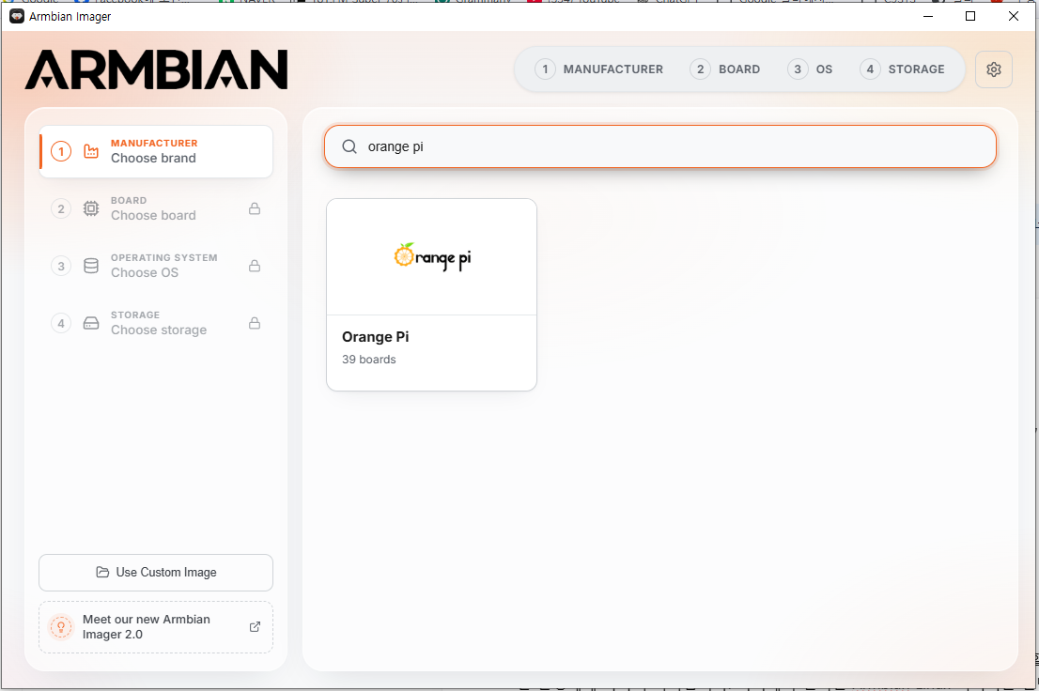Click Use Custom Image button
Viewport: 1039px width, 691px height.
[x=156, y=573]
